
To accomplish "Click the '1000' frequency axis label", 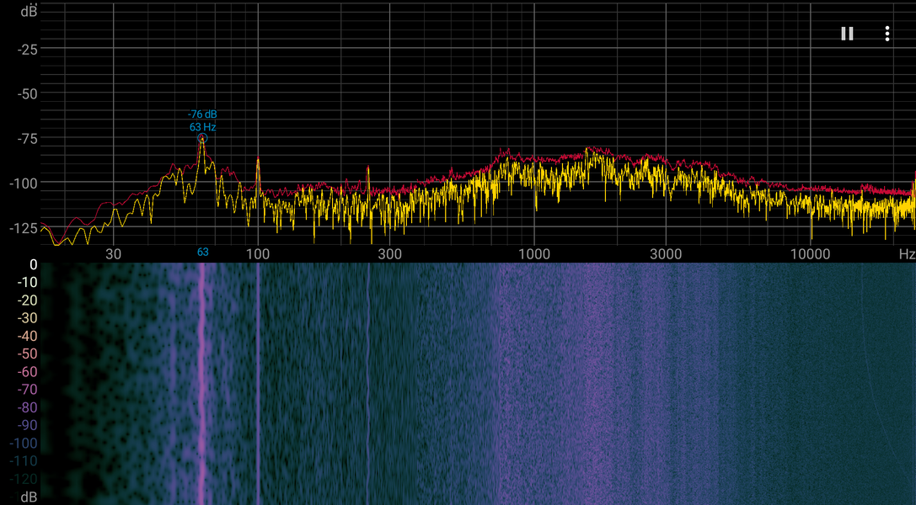I will [534, 254].
